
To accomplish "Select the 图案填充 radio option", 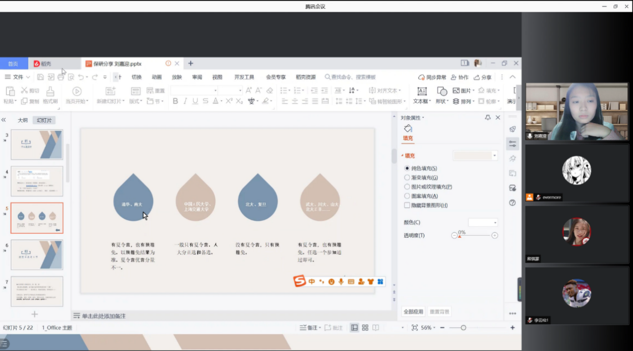I will pyautogui.click(x=407, y=196).
